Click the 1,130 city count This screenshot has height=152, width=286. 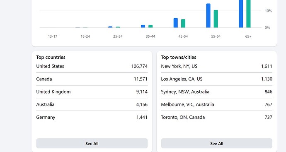267,79
